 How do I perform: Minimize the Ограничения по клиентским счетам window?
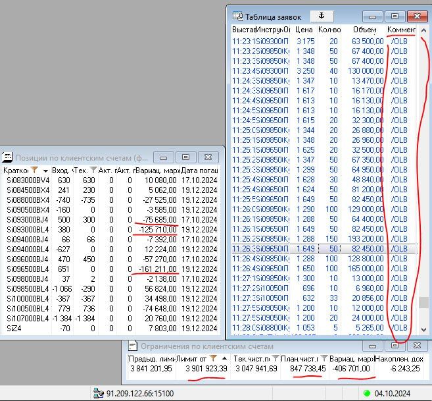(372, 346)
